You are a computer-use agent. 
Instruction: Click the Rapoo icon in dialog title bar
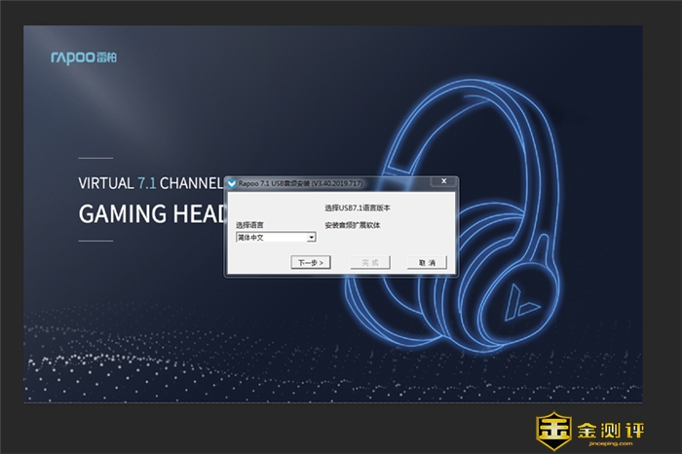pos(231,183)
